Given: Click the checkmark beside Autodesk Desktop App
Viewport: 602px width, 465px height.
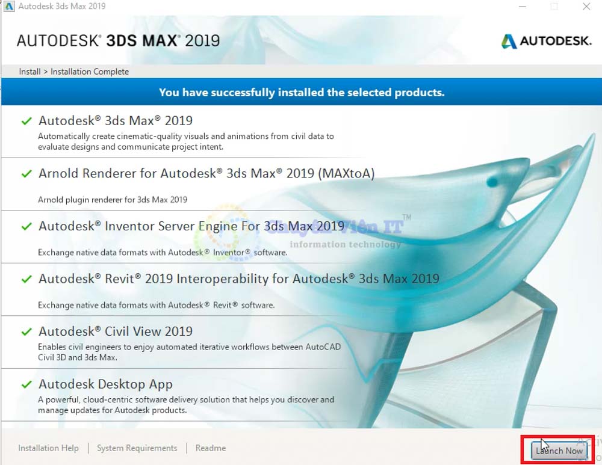Looking at the screenshot, I should [x=26, y=384].
